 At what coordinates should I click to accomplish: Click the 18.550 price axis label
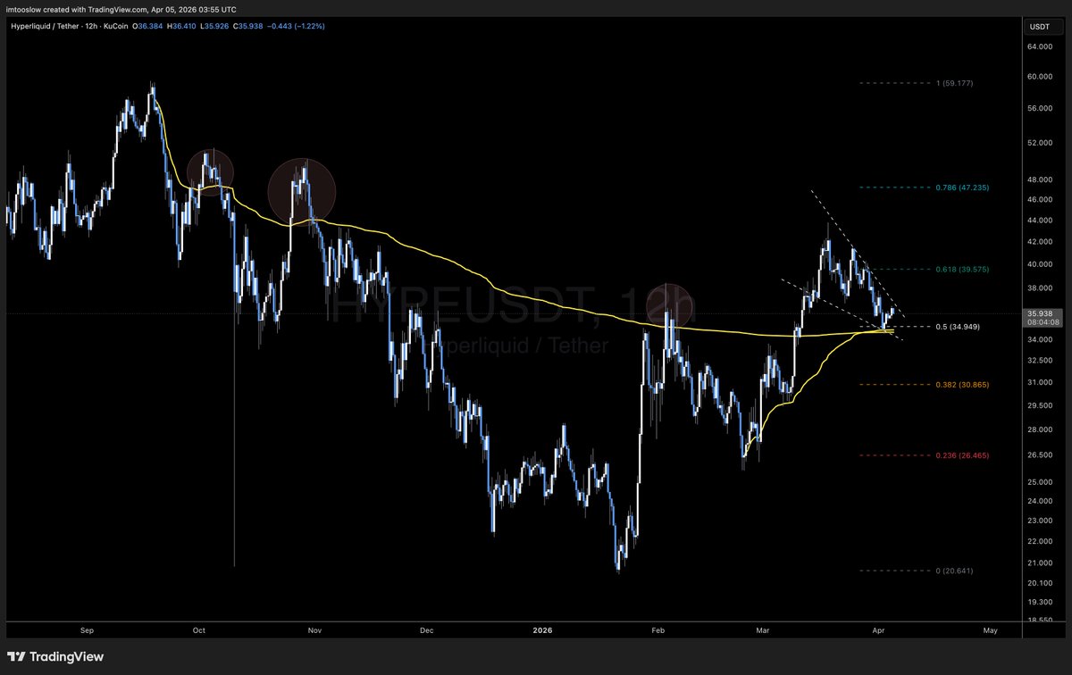(1041, 620)
